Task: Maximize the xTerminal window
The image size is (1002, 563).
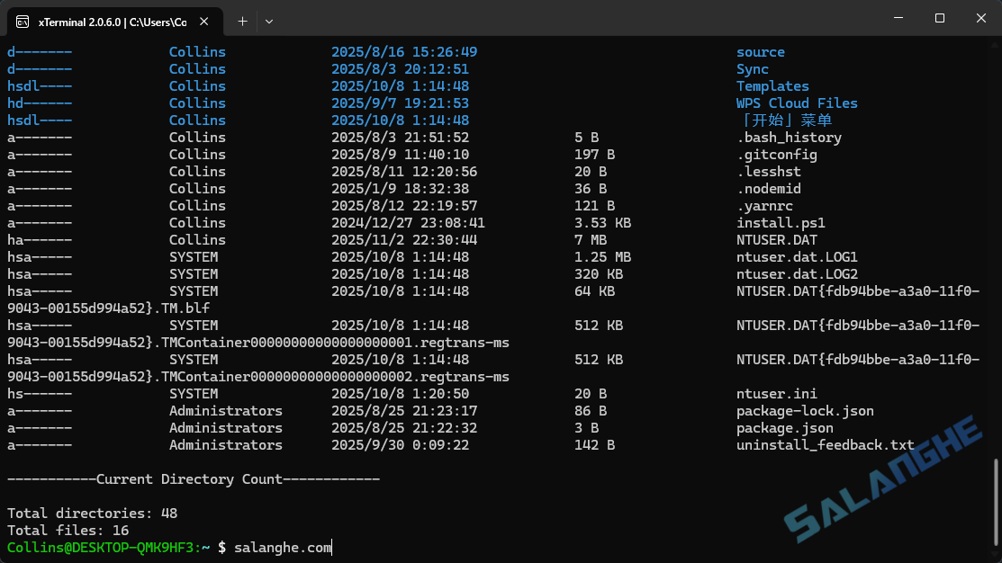Action: (939, 18)
